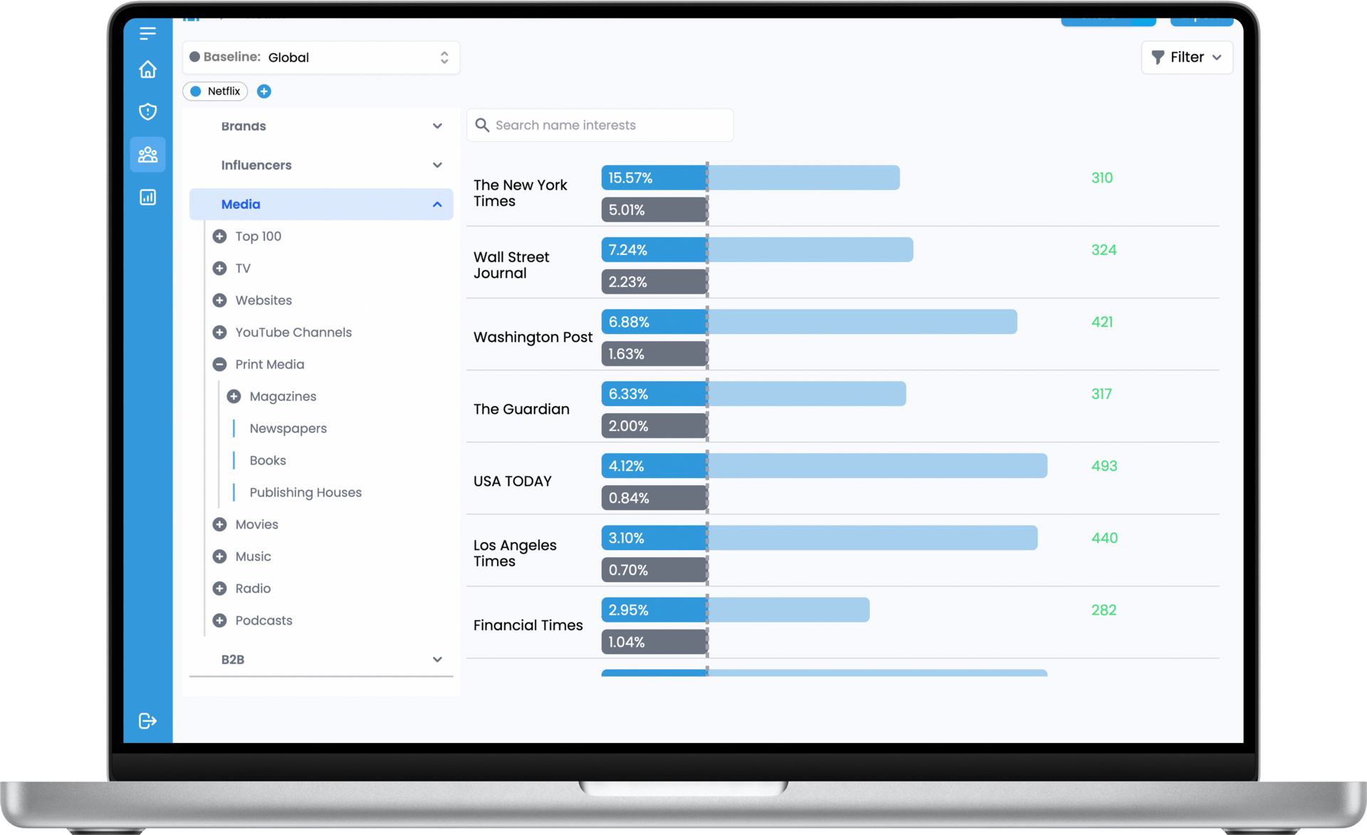This screenshot has height=835, width=1367.
Task: Select Print Media category label
Action: 270,364
